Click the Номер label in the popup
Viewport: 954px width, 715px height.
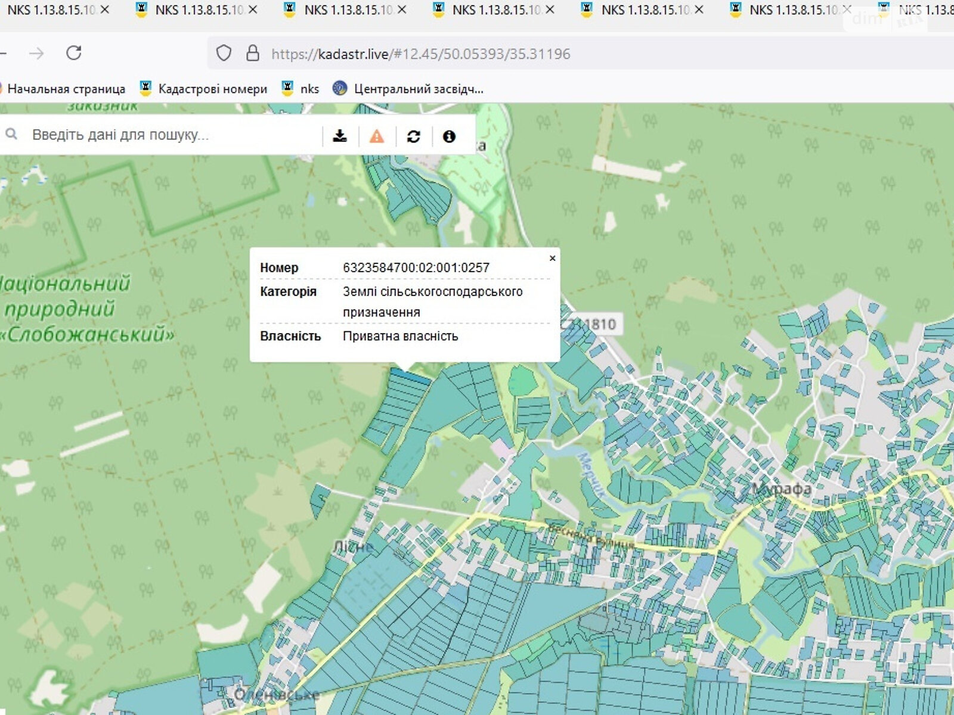click(x=279, y=268)
